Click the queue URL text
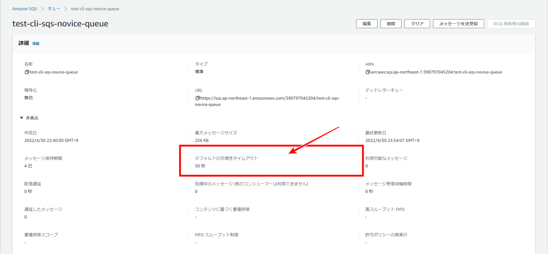Screen dimensions: 548x254 tap(269, 98)
